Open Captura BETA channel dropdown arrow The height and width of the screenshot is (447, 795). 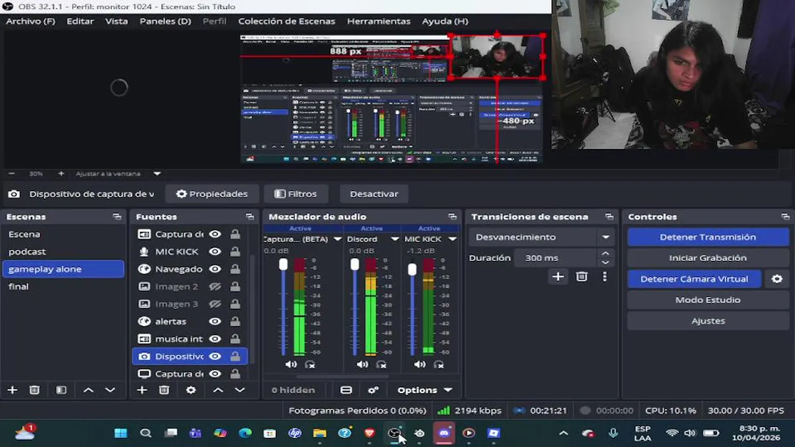(337, 239)
